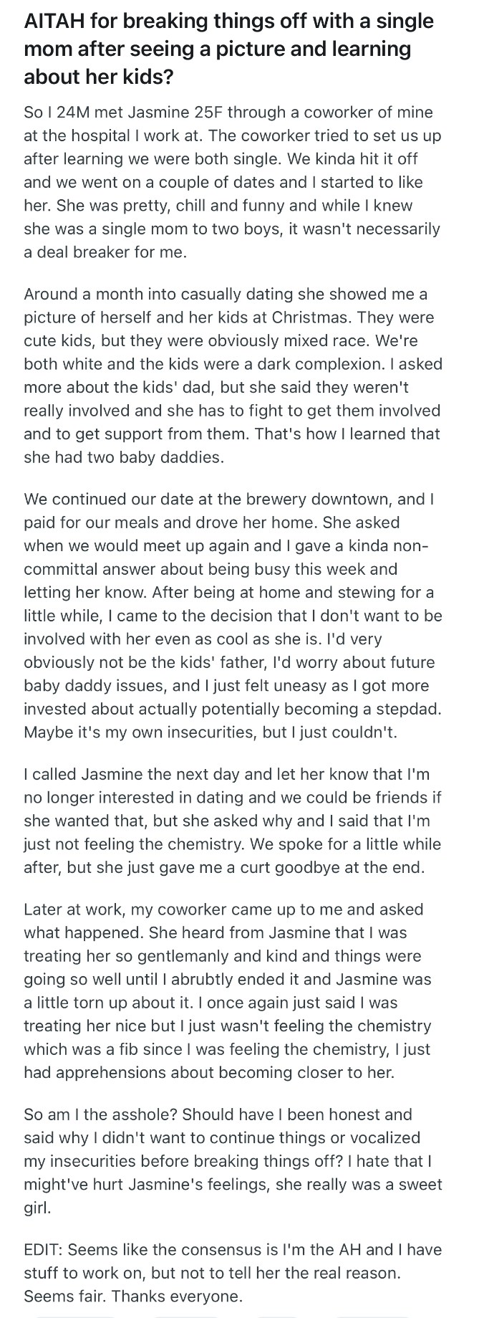
Task: Click the paragraph starting 'So I 24M met Jasmine'
Action: [233, 182]
